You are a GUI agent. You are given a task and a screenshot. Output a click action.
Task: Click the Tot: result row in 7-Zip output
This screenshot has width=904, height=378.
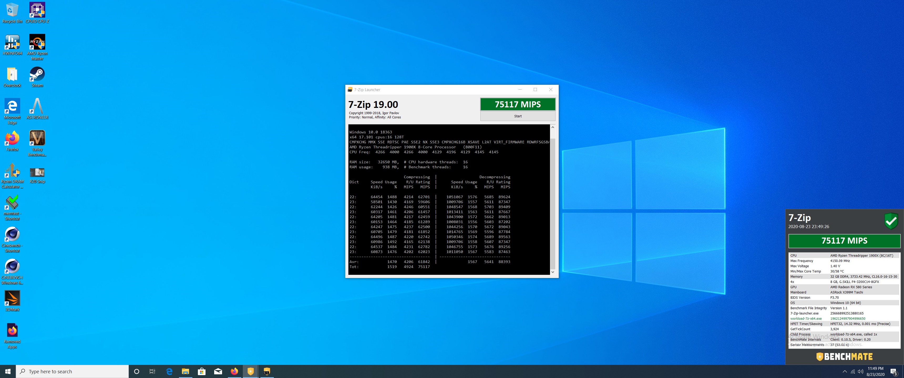pos(389,267)
